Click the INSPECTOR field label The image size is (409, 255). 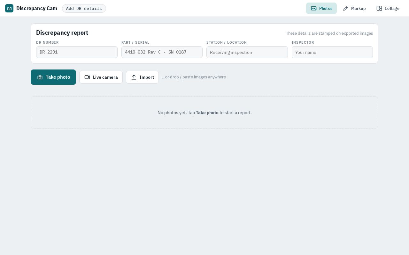(x=303, y=42)
